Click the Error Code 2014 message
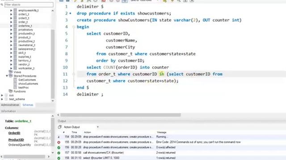 tap(198, 142)
